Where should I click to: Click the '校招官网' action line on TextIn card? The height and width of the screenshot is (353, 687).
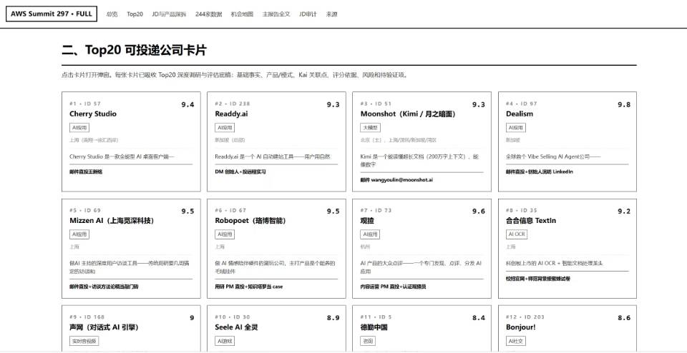tap(538, 279)
